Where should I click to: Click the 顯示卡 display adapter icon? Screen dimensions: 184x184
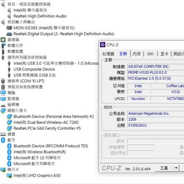point(3,170)
